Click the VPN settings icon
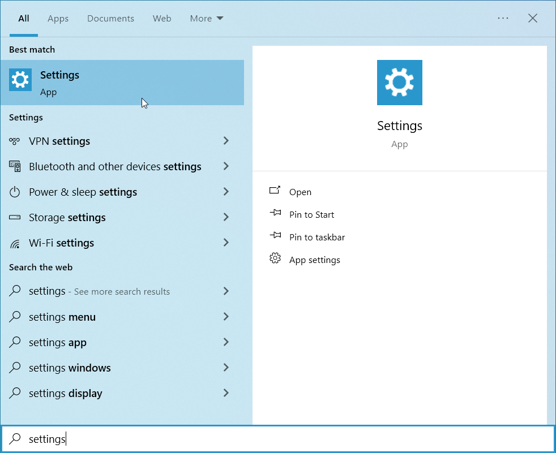 [15, 141]
